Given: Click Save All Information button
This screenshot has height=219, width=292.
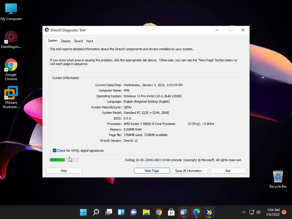Looking at the screenshot, I should pyautogui.click(x=190, y=171).
